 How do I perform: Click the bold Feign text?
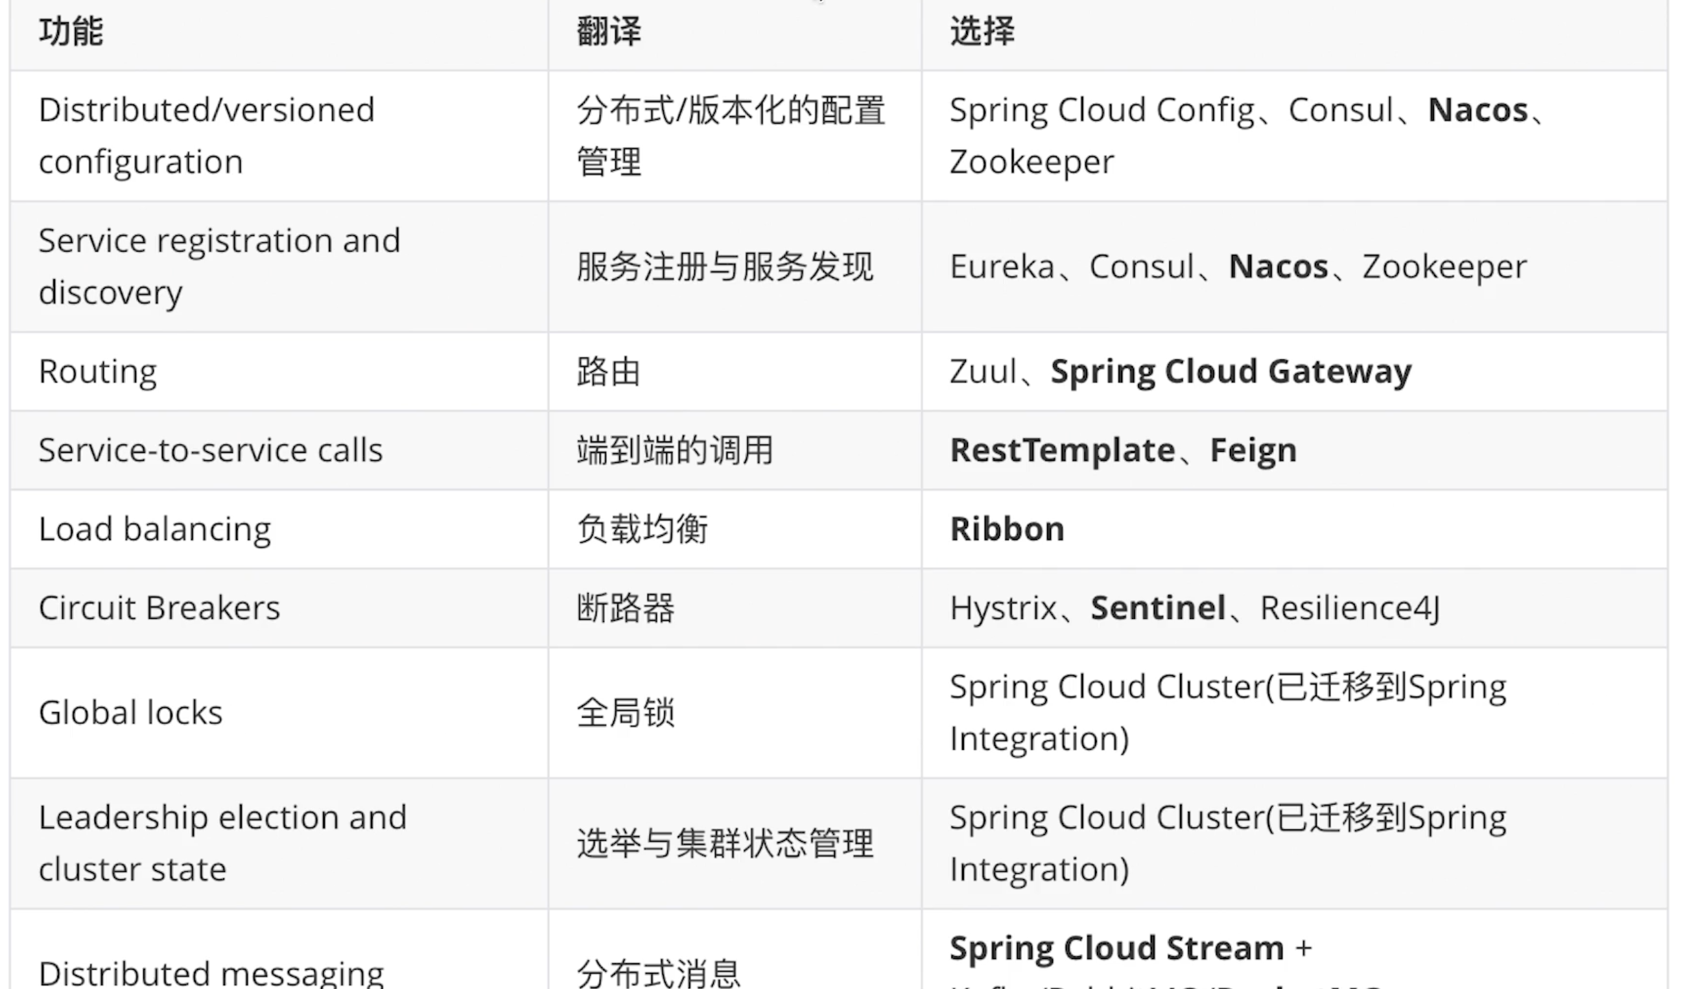coord(1253,451)
